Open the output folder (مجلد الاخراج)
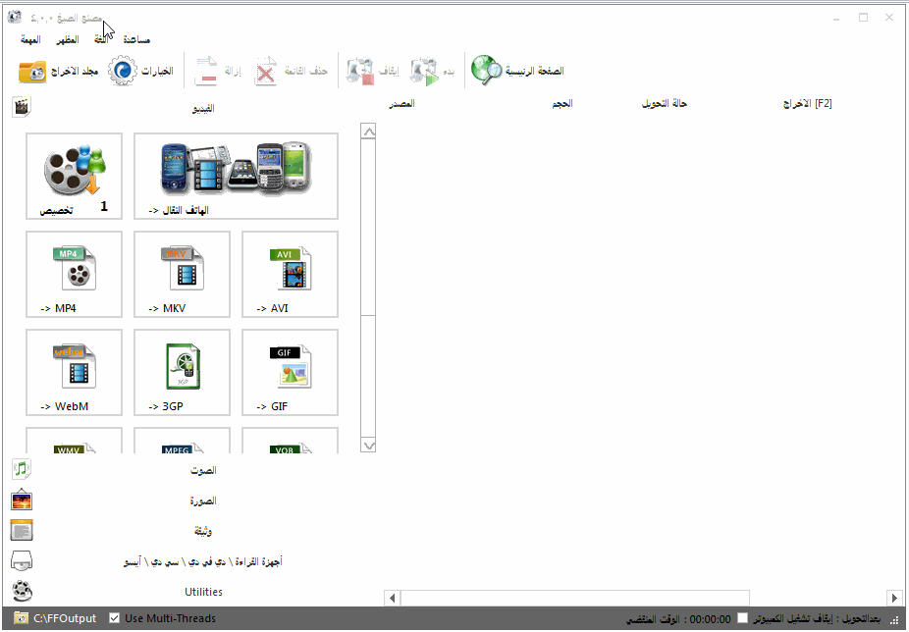 (x=59, y=72)
